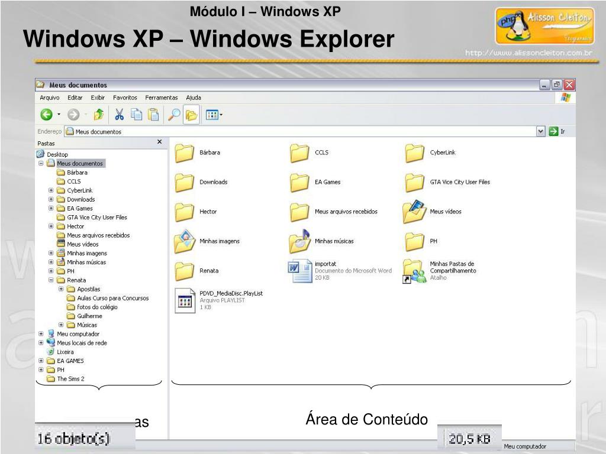Click the Copy toolbar icon
Viewport: 606px width, 454px height.
click(x=137, y=114)
